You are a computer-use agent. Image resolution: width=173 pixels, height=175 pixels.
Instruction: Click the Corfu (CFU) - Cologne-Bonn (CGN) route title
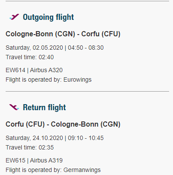point(63,124)
